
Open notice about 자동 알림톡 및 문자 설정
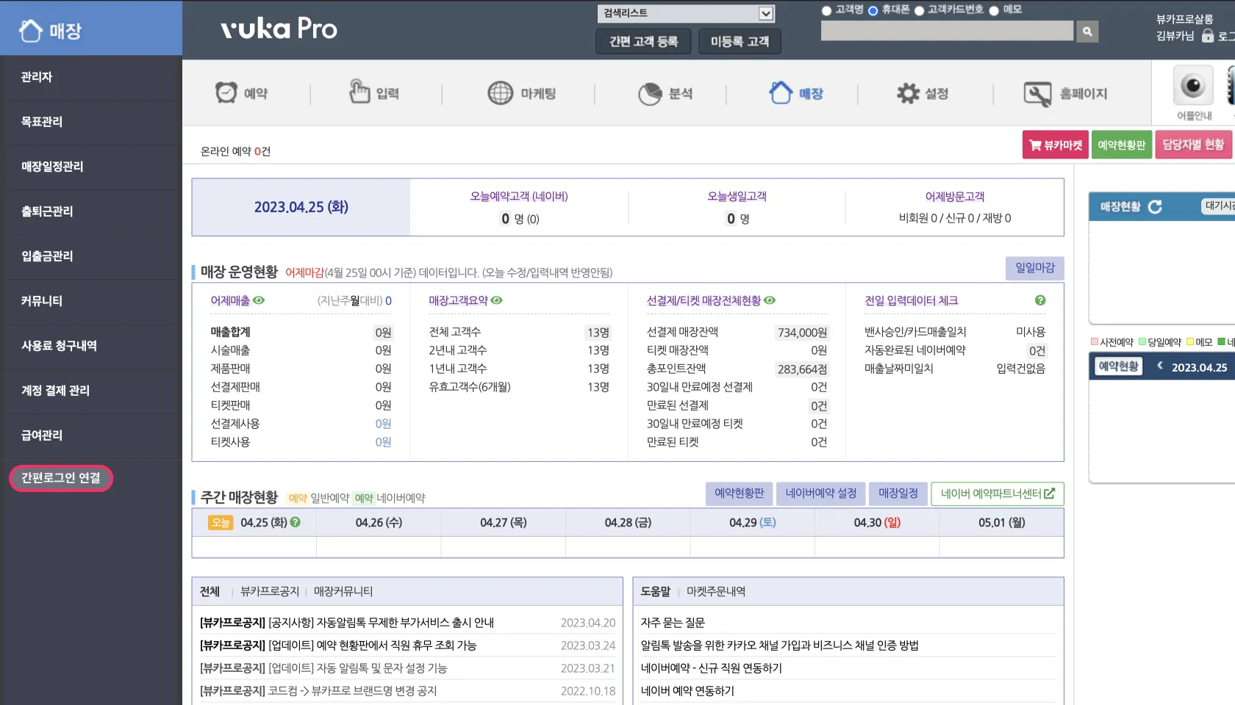(x=323, y=668)
